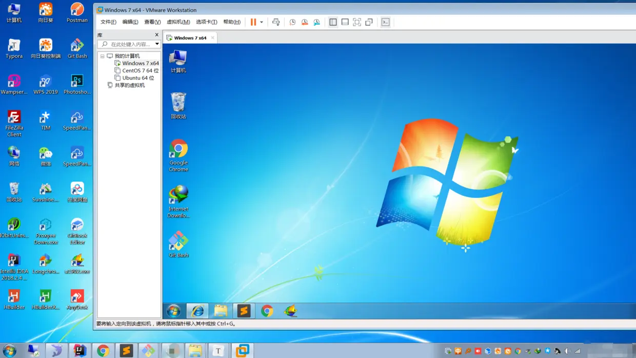This screenshot has height=358, width=636.
Task: Click the Send Ctrl+Alt+Del icon
Action: (275, 22)
